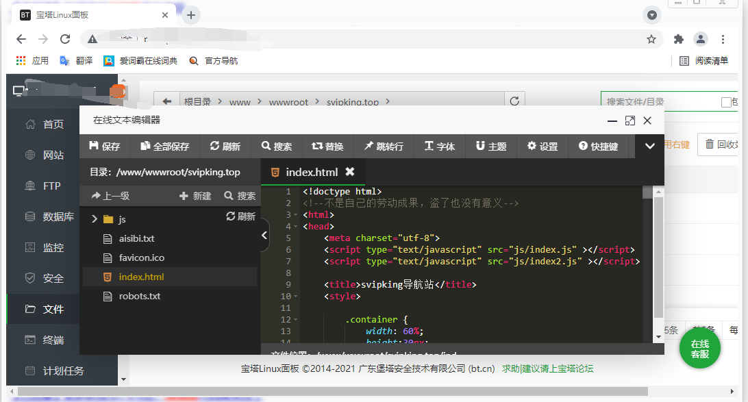This screenshot has width=748, height=402.
Task: Refresh the file tree with 刷新
Action: (241, 216)
